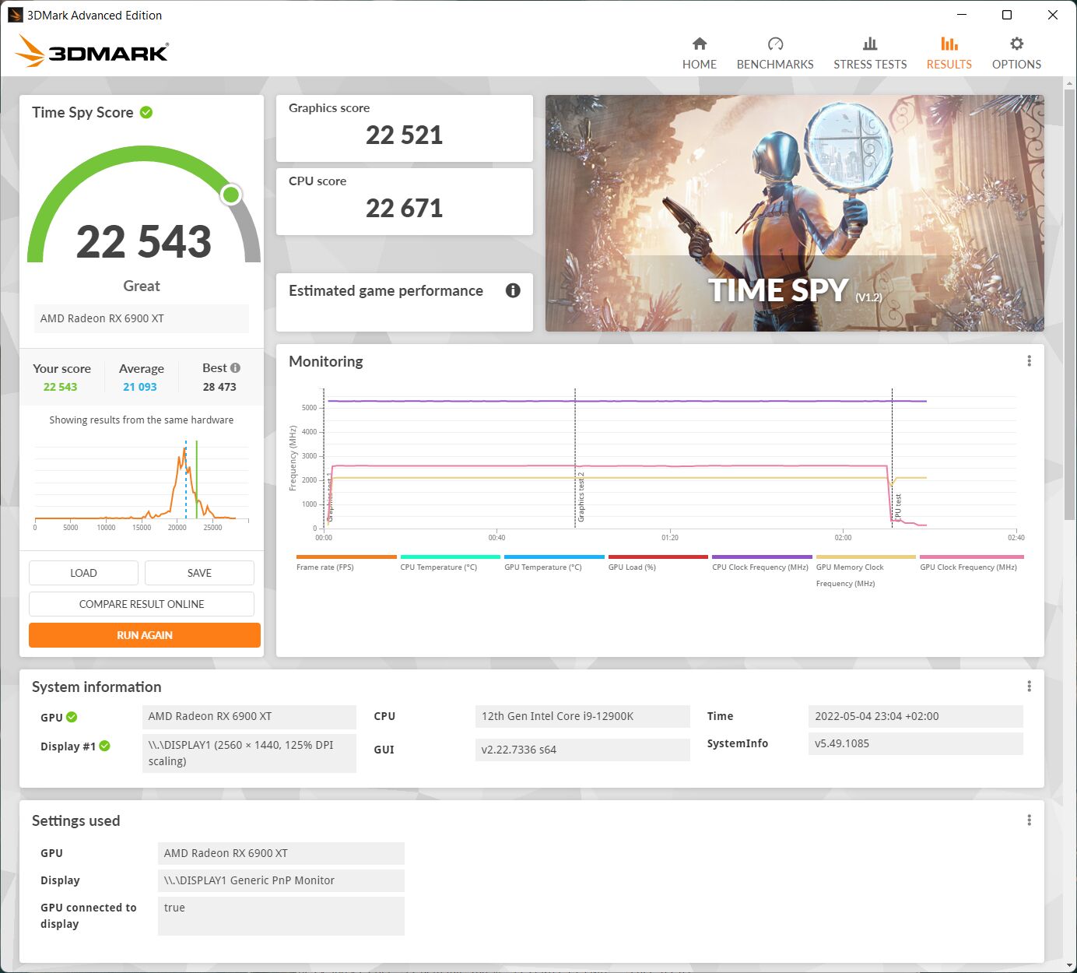Click the SAVE button
Screen dimensions: 1077x973
click(x=199, y=573)
